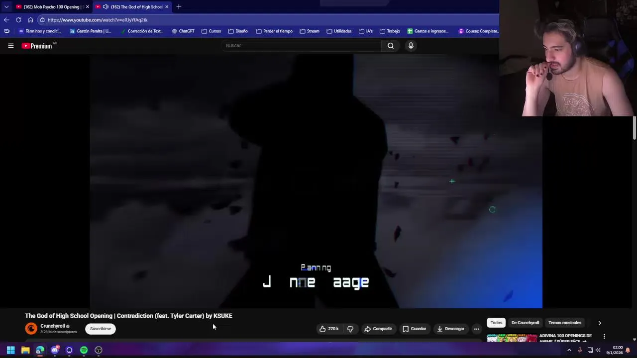Save the video with the Guardar button
The width and height of the screenshot is (637, 358).
(415, 329)
